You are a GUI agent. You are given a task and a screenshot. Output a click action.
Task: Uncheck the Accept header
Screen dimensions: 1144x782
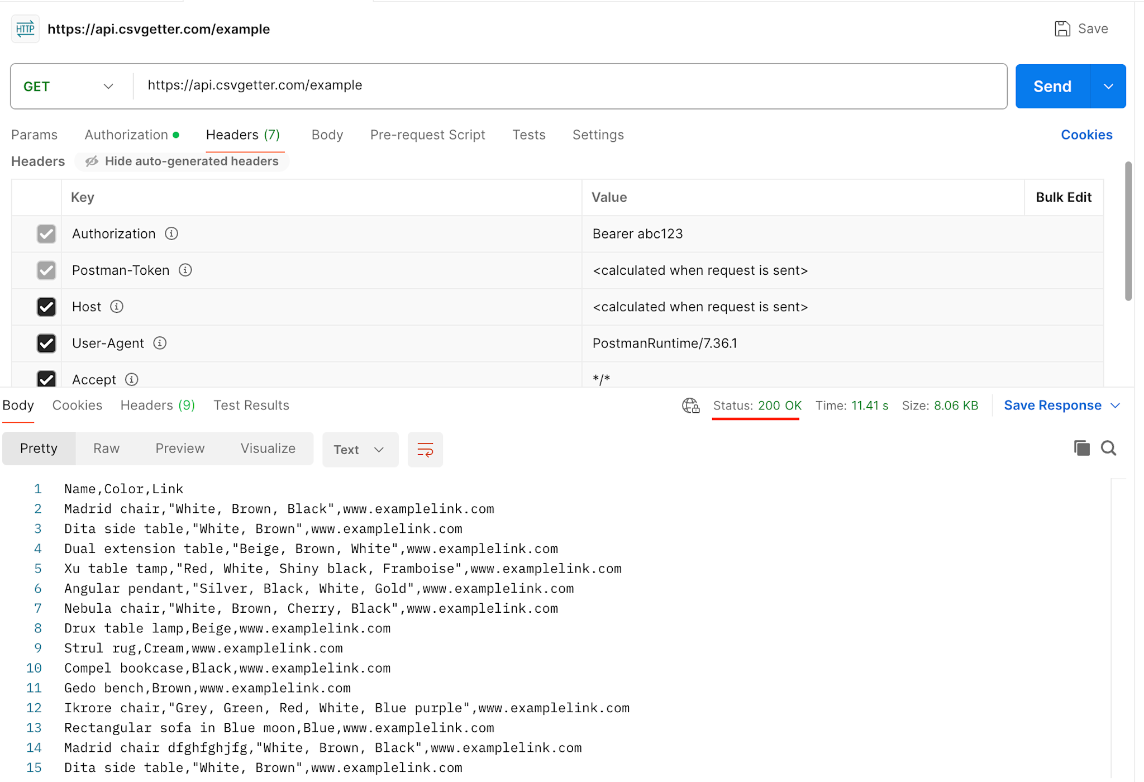[x=46, y=379]
